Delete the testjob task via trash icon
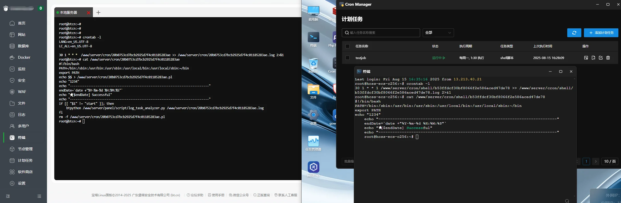The image size is (621, 203). point(608,58)
